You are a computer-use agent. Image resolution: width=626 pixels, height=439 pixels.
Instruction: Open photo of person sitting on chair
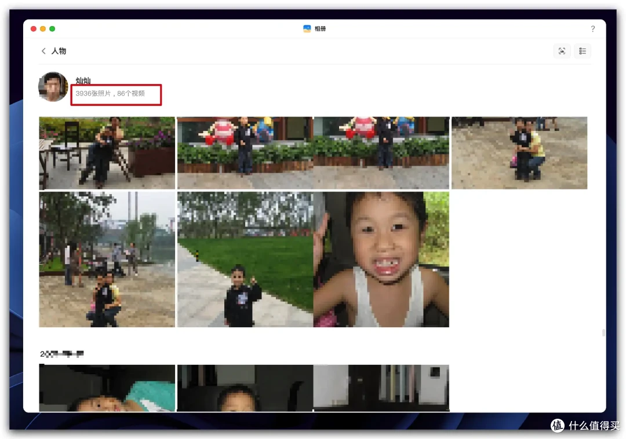[x=107, y=153]
